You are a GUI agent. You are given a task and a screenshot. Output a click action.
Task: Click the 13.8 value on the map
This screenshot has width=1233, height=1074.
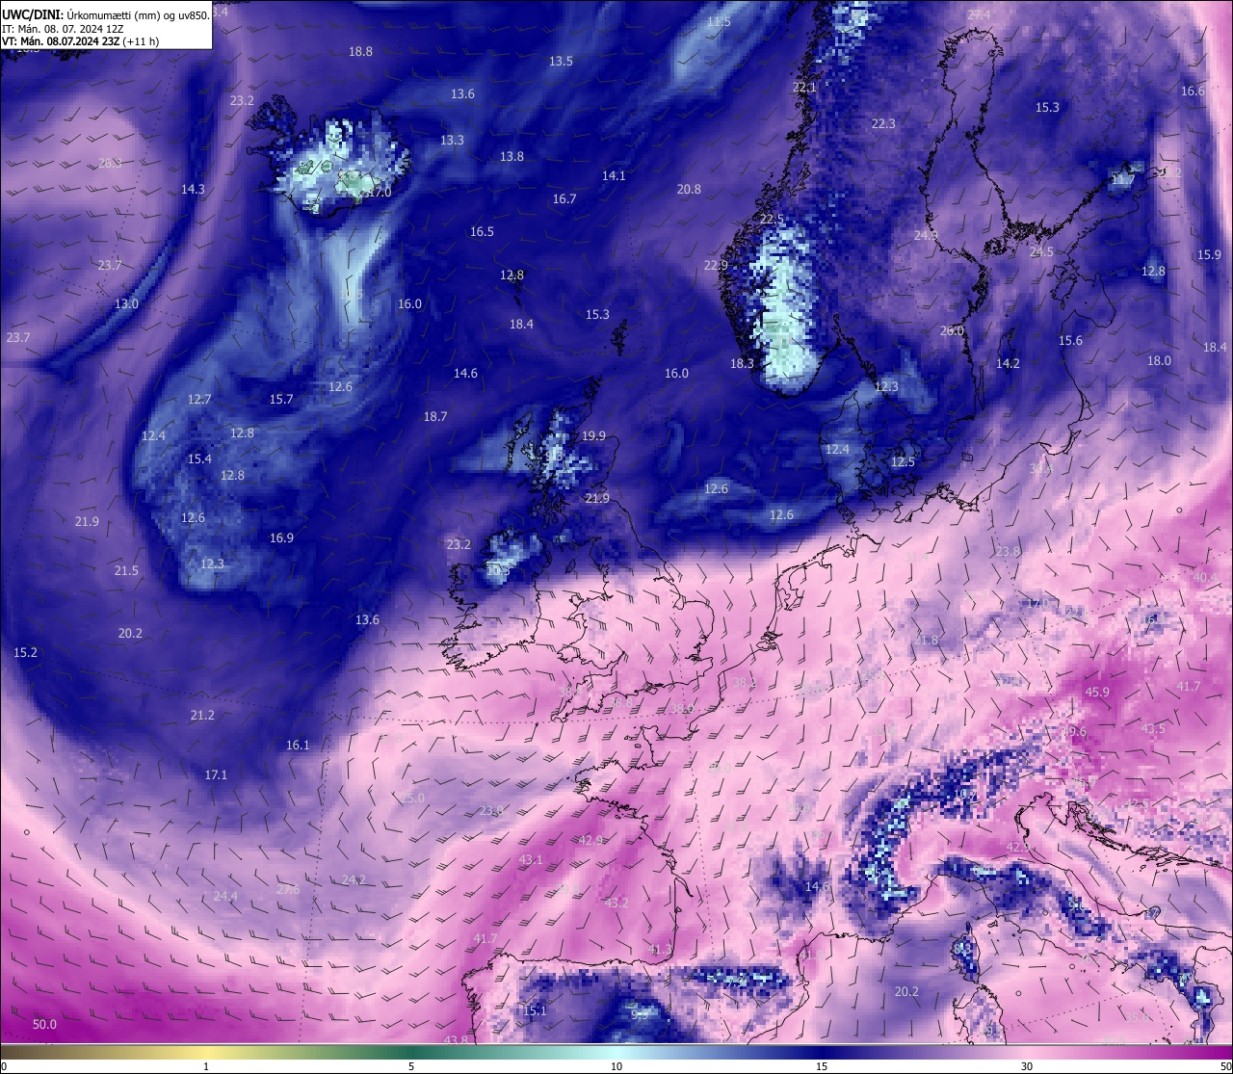pos(512,156)
